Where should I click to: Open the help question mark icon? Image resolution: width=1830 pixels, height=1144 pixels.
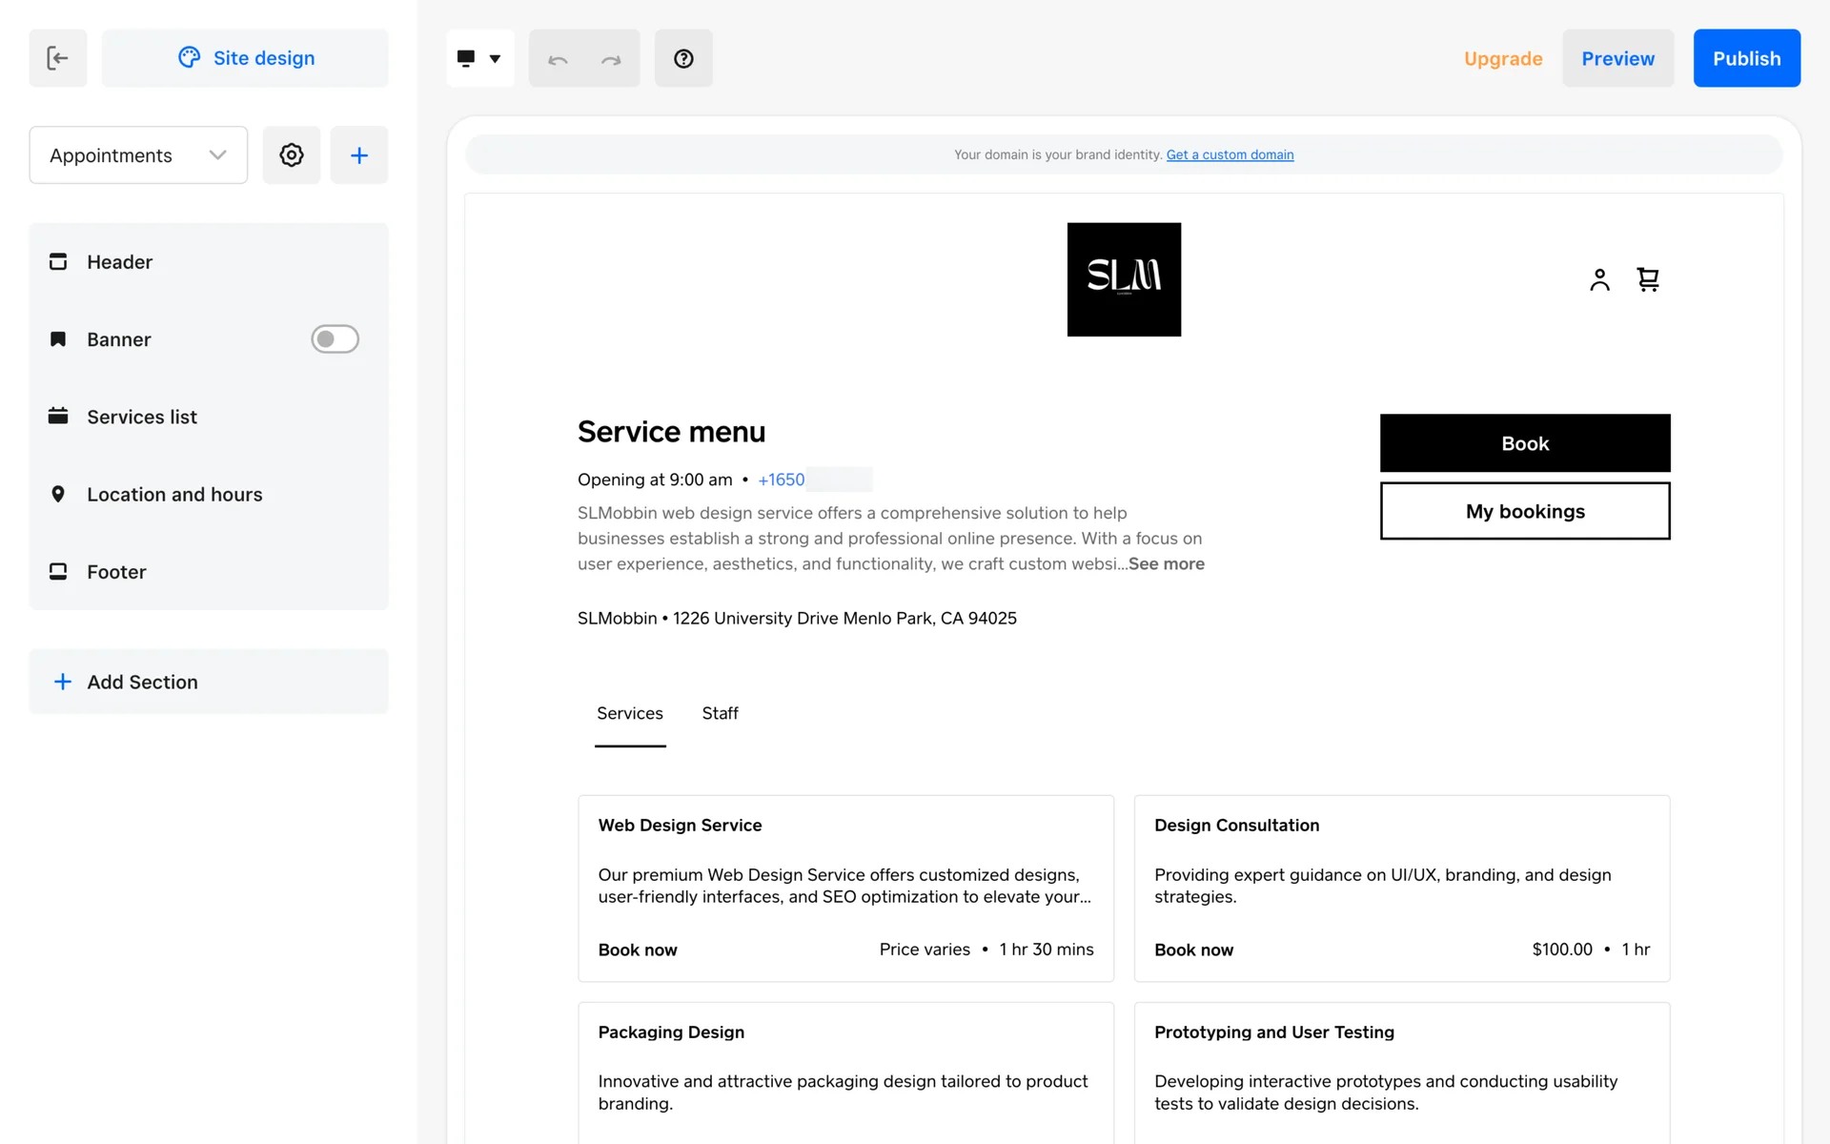pos(683,59)
